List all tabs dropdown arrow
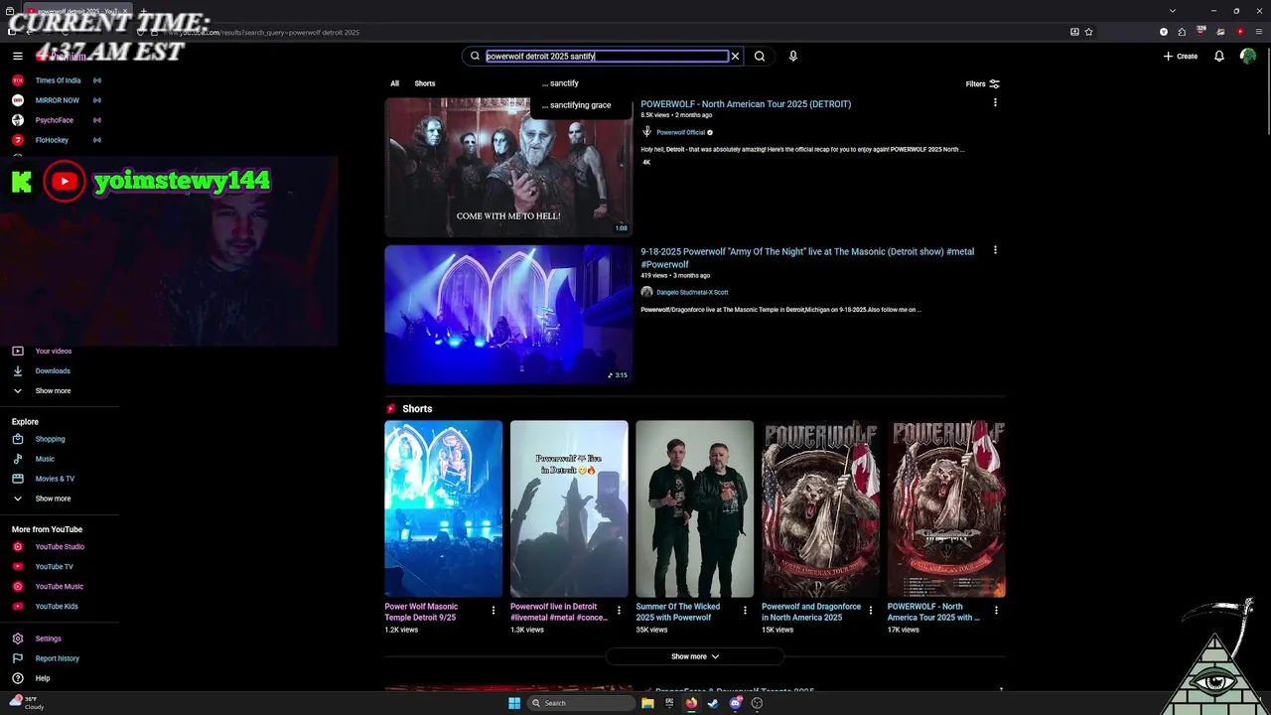1271x715 pixels. pos(1173,11)
